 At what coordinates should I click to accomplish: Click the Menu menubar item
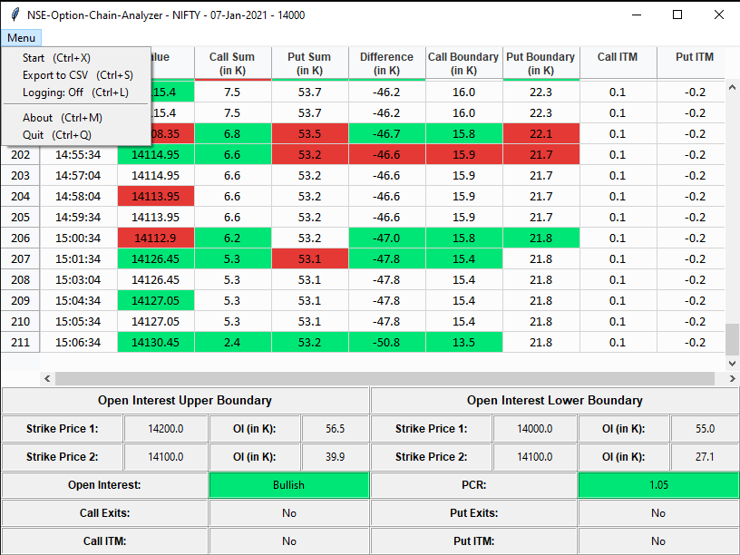click(x=21, y=38)
